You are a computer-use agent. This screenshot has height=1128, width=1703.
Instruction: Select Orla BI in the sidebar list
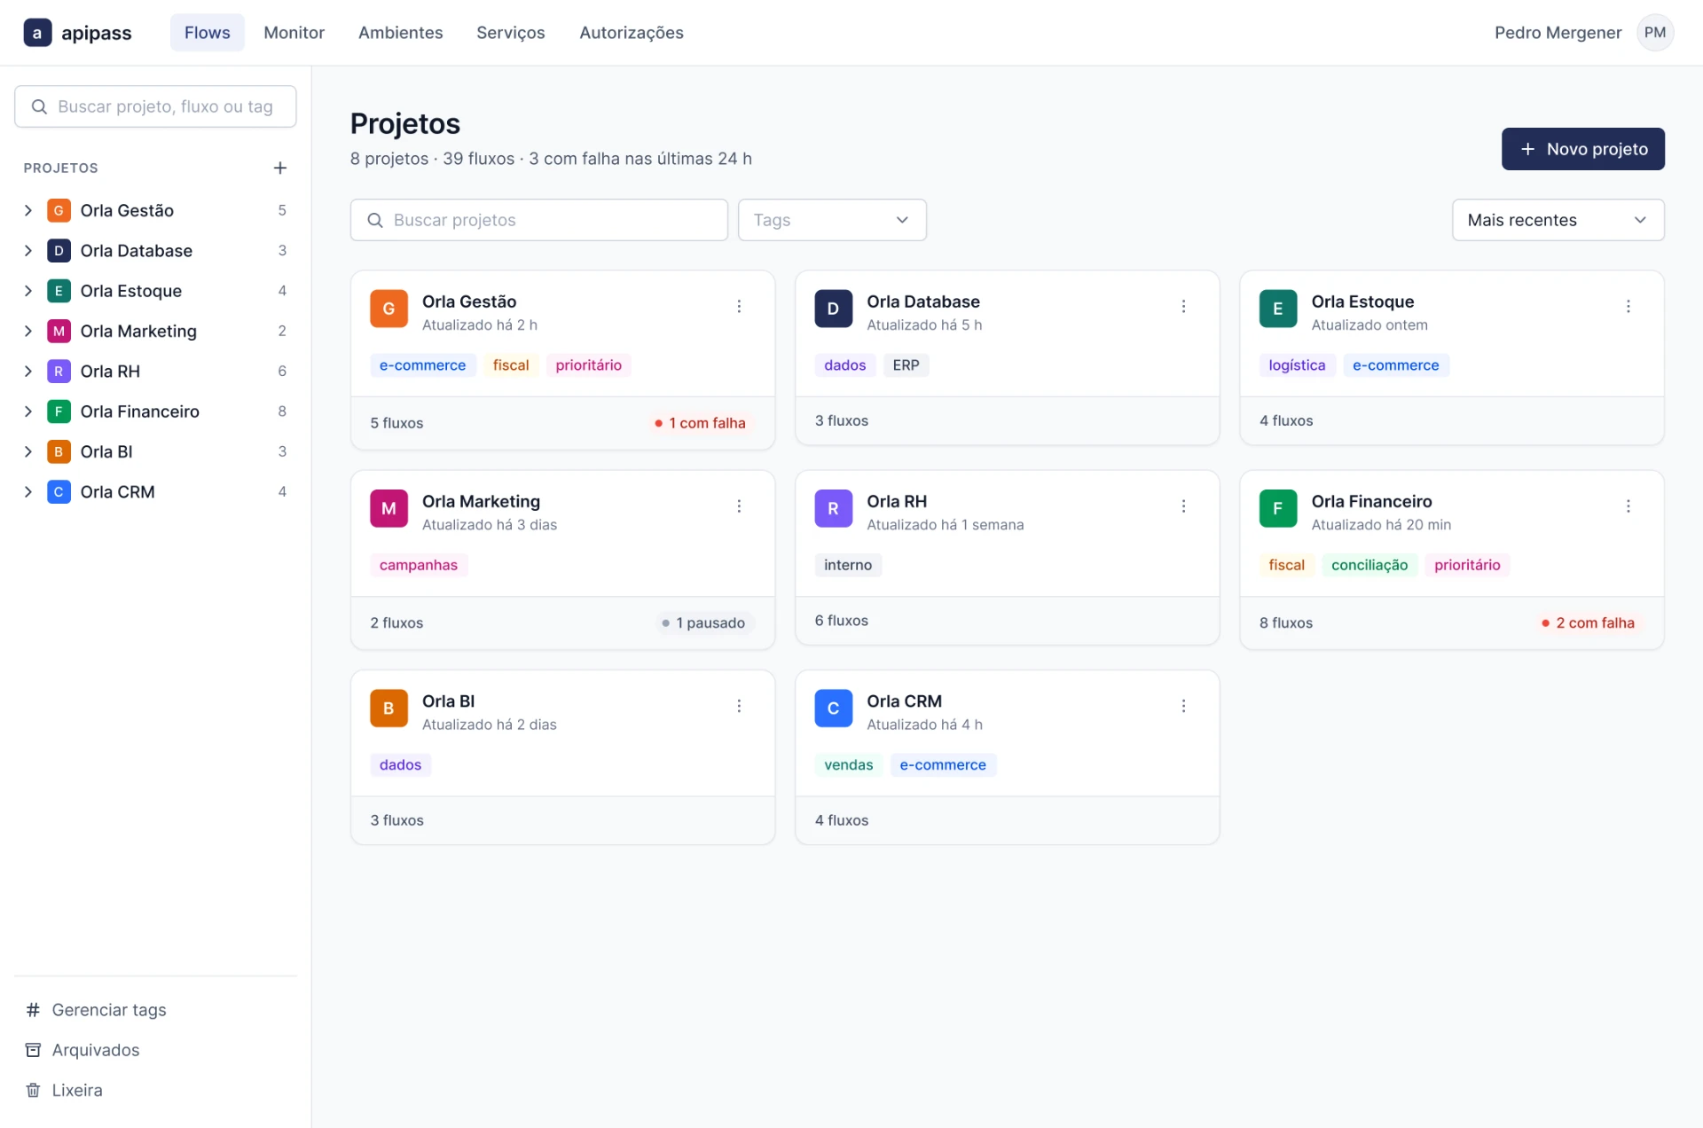click(x=155, y=451)
